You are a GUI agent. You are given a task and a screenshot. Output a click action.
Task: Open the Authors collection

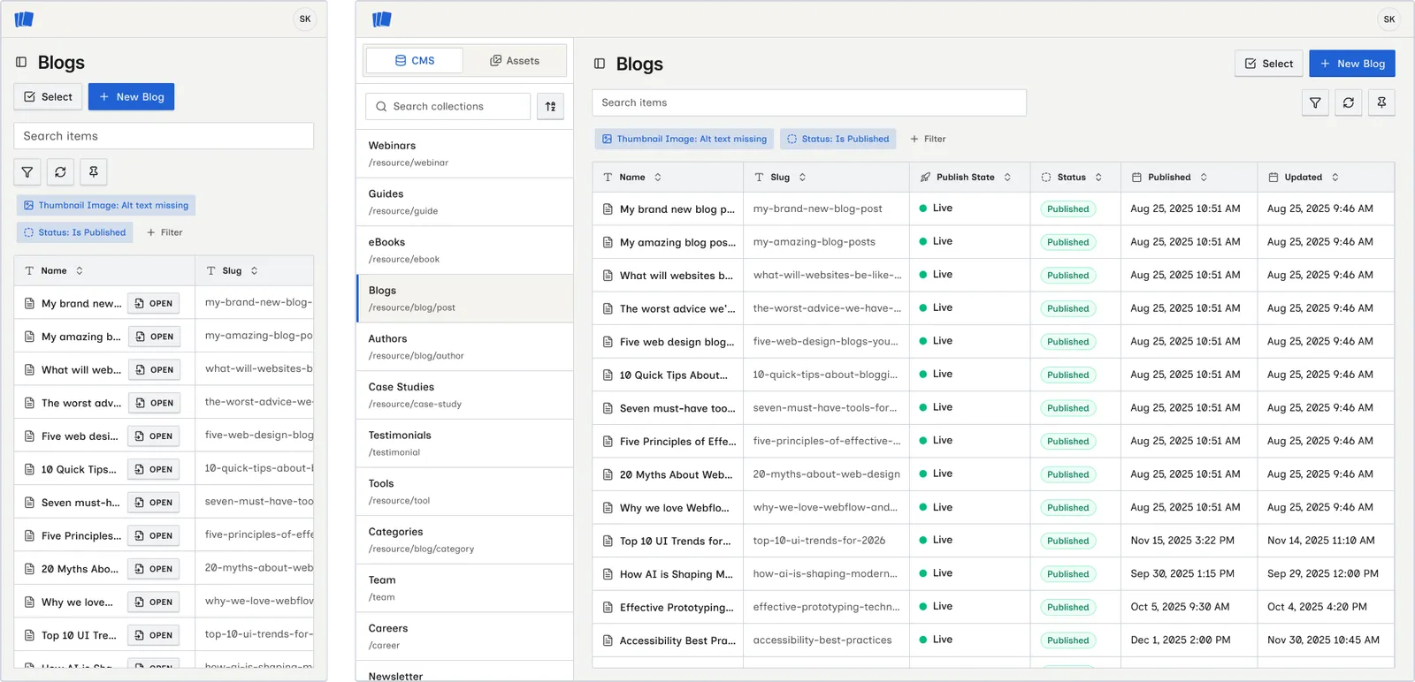(x=464, y=346)
